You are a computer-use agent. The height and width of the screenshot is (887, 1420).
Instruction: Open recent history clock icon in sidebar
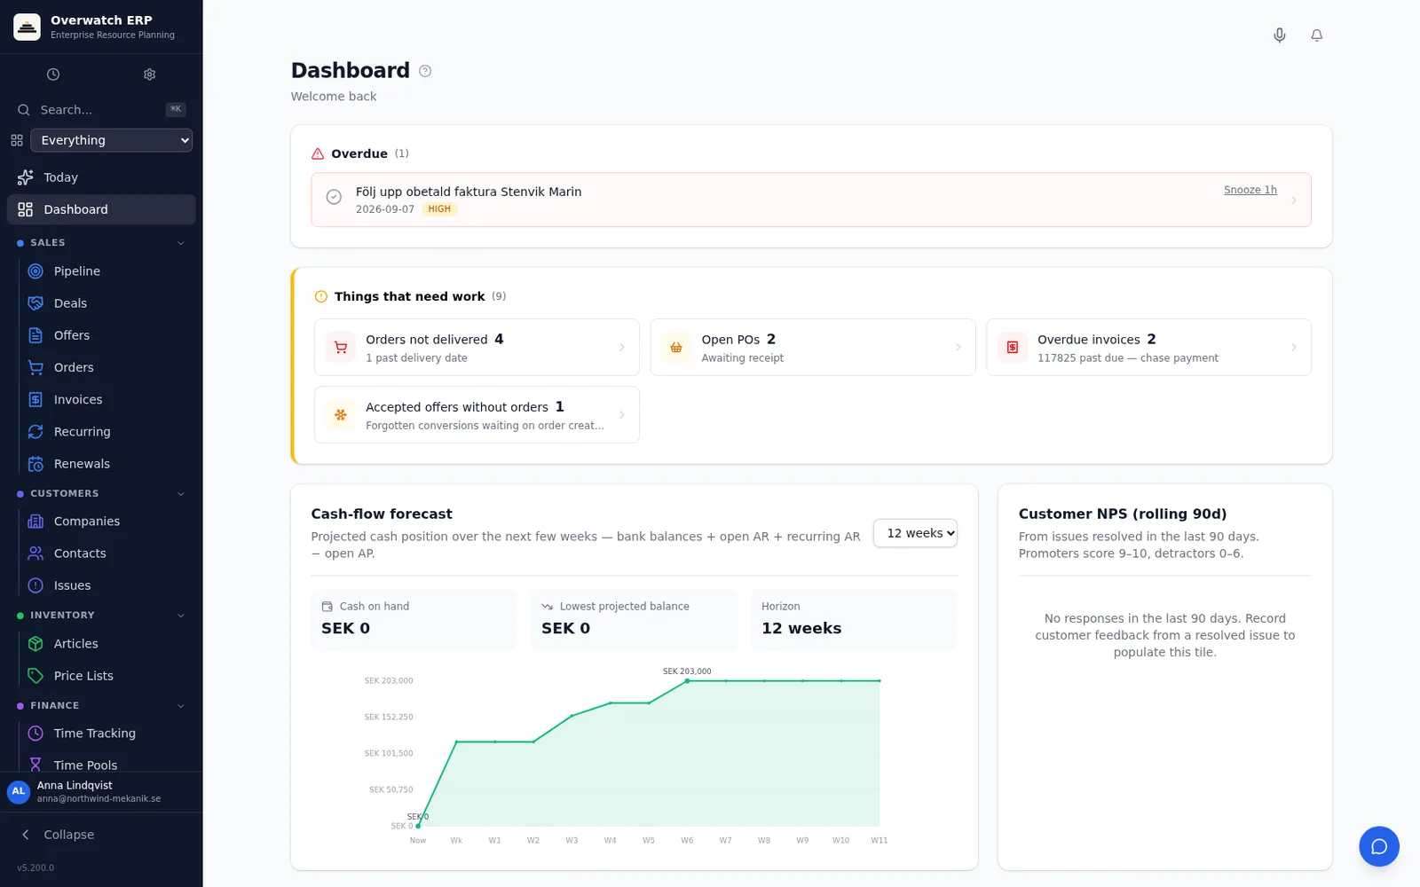pos(53,75)
